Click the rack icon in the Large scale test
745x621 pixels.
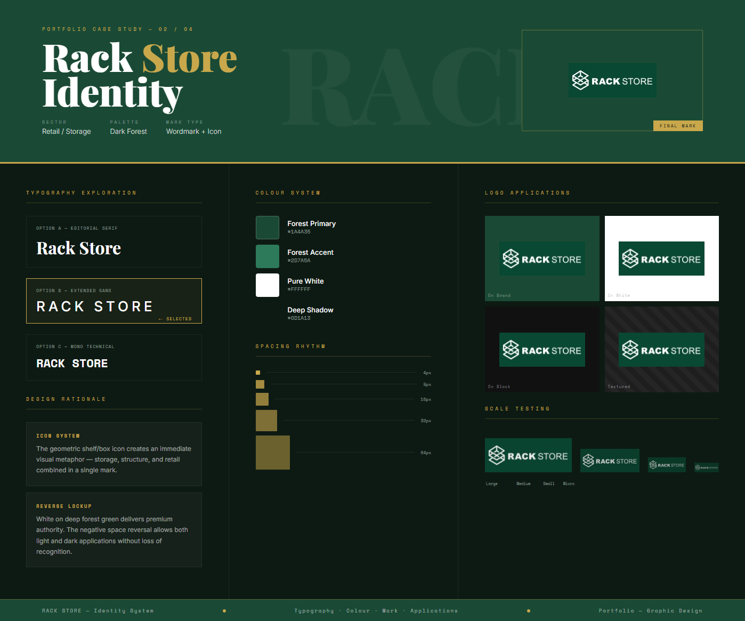(x=498, y=455)
